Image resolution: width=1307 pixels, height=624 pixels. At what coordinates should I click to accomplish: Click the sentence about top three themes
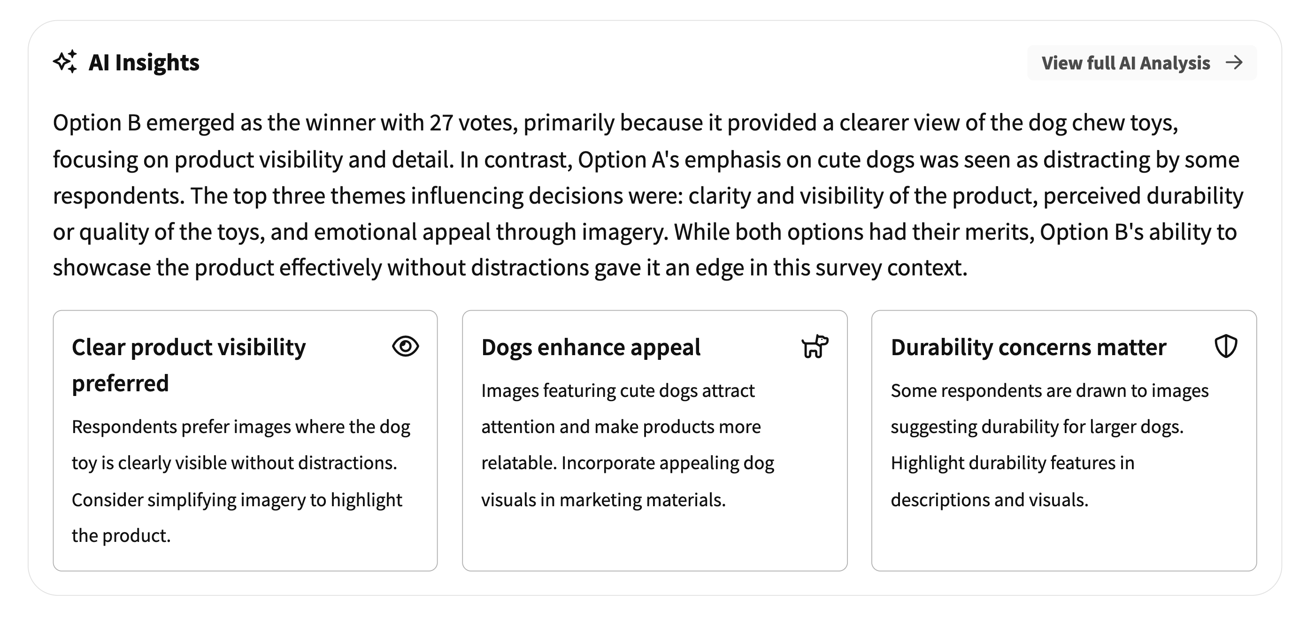tap(648, 213)
